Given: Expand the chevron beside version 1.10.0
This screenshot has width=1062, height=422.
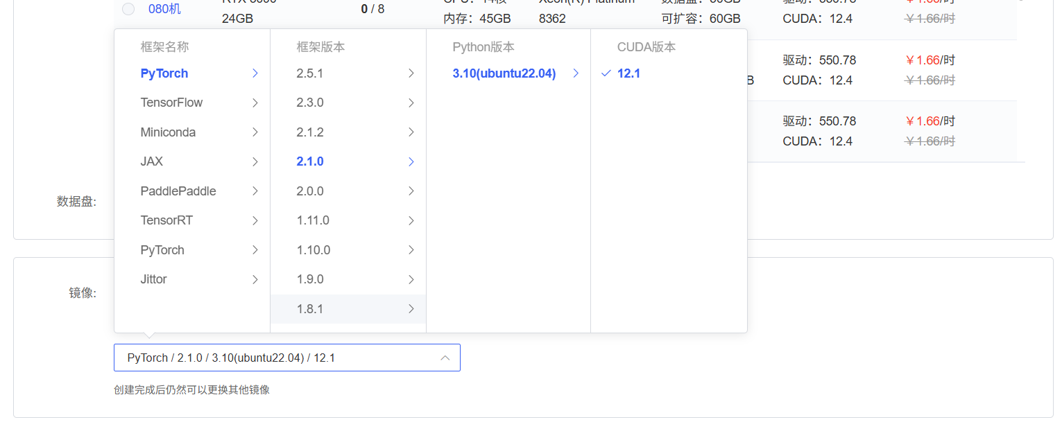Looking at the screenshot, I should [x=411, y=250].
